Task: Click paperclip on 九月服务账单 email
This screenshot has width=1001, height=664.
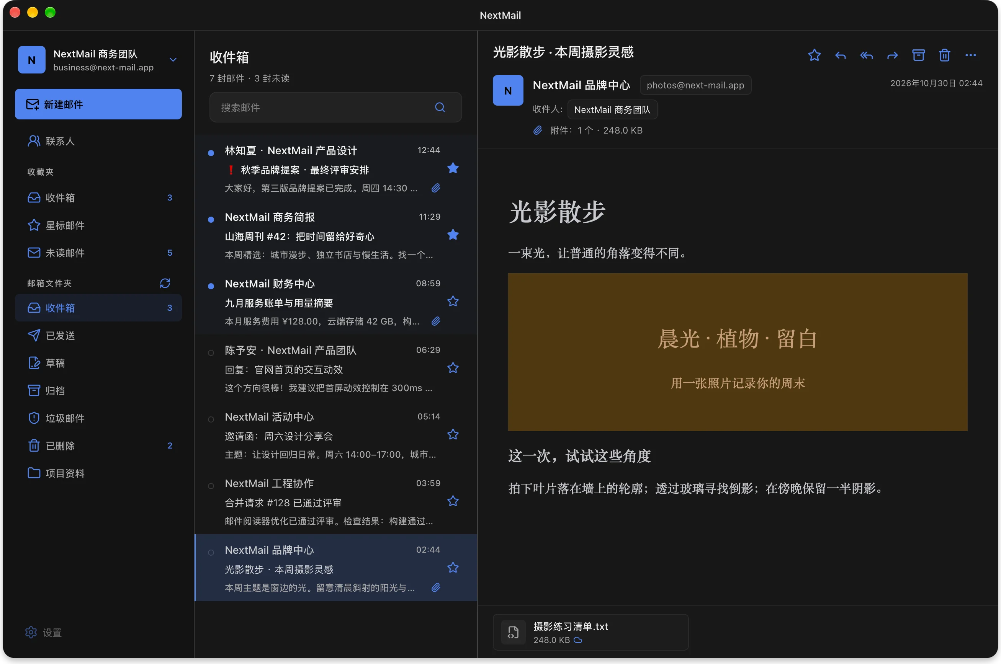Action: (435, 321)
